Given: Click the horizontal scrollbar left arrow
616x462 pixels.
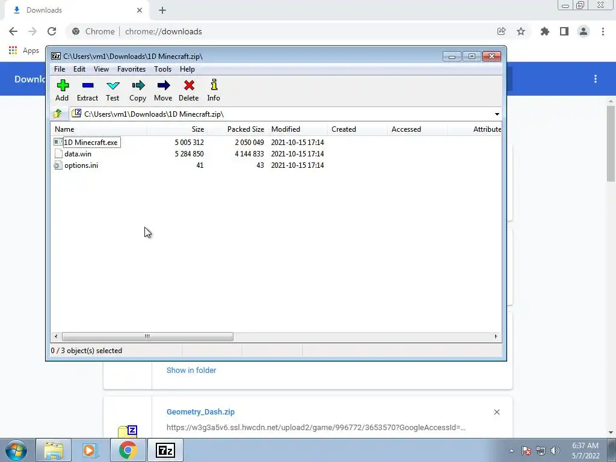Looking at the screenshot, I should [56, 337].
